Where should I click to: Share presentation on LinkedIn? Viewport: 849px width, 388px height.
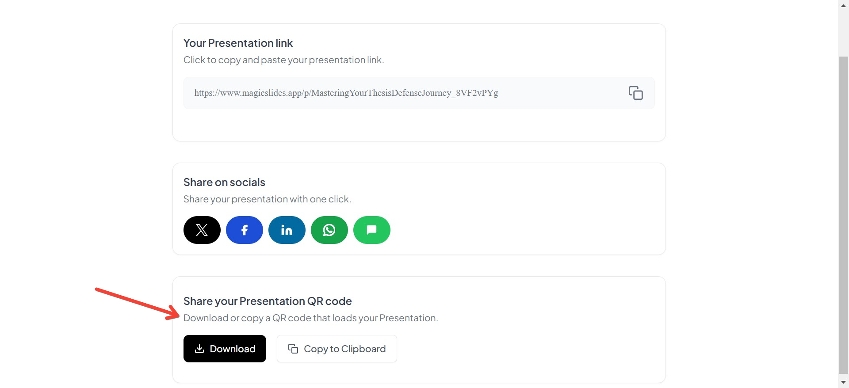tap(287, 230)
